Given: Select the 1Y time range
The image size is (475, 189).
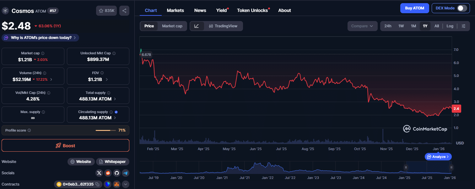Looking at the screenshot, I should (425, 26).
